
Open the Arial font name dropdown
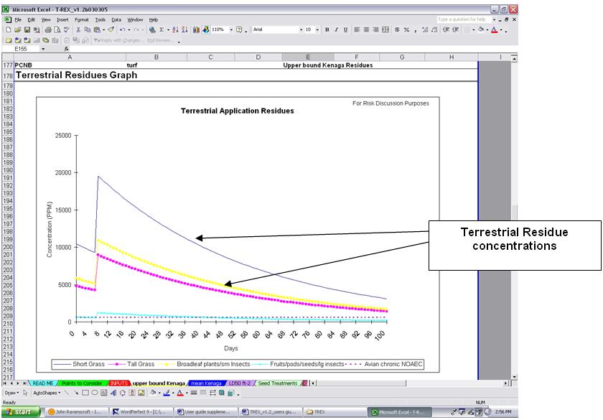[301, 29]
